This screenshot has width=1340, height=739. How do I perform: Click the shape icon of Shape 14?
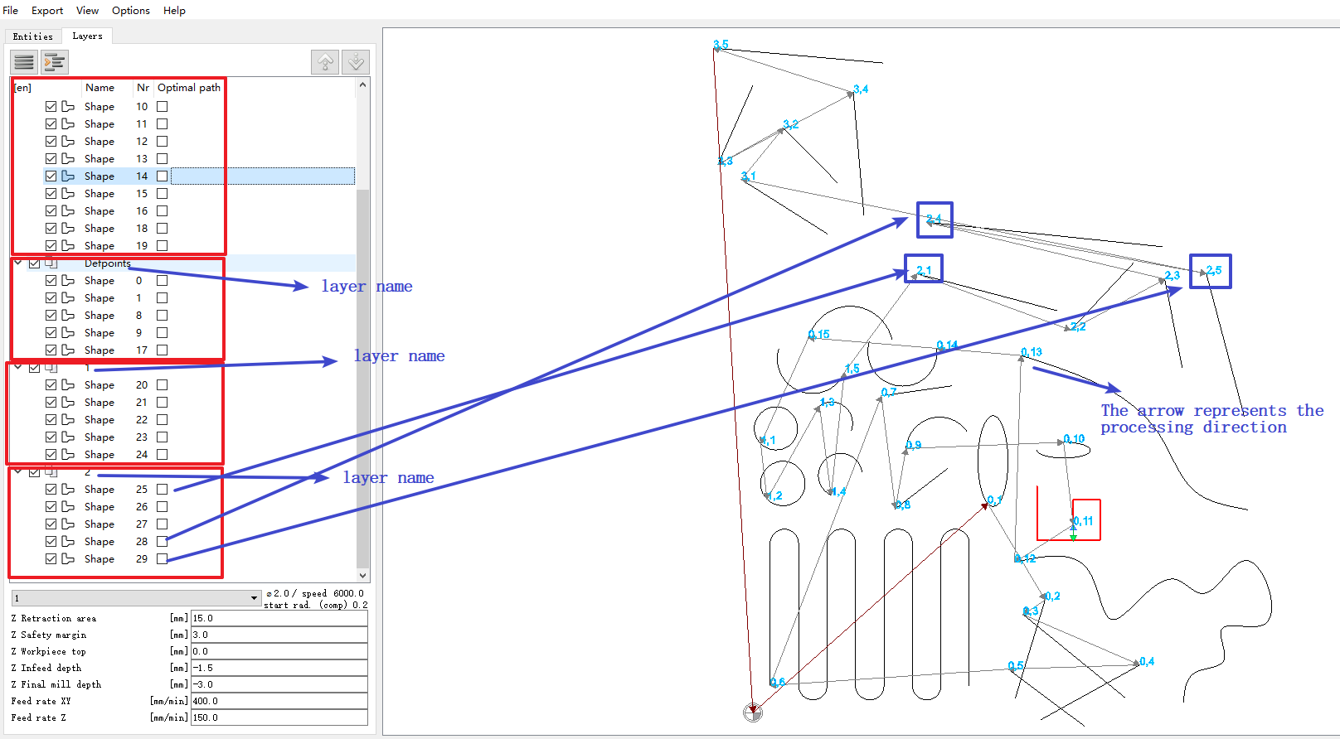68,176
